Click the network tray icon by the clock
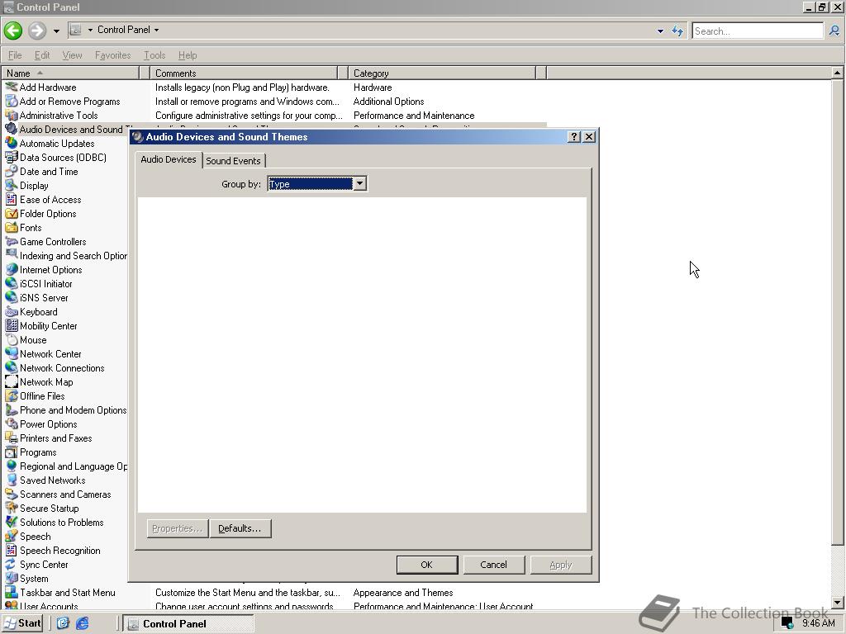846x634 pixels. (787, 624)
